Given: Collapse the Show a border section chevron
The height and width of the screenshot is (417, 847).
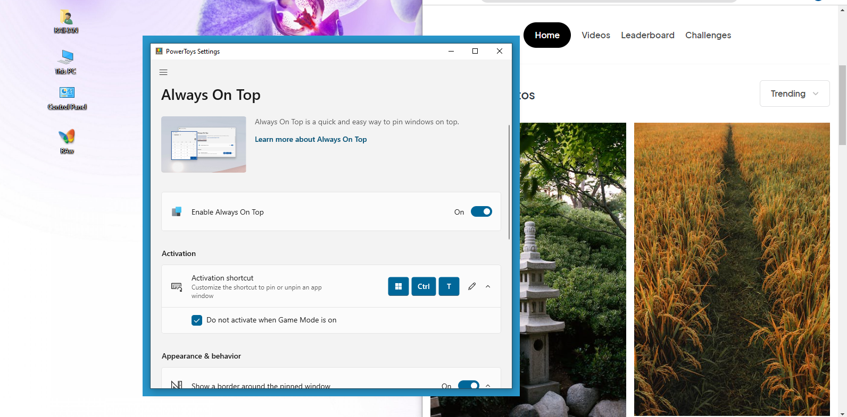Looking at the screenshot, I should [x=488, y=385].
